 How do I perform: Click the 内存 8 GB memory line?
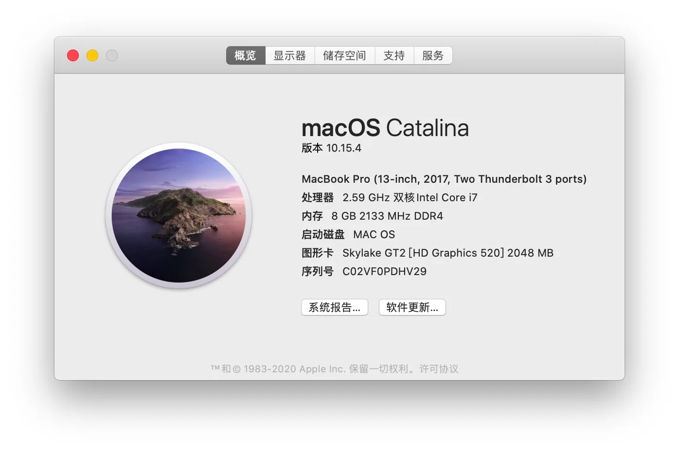tap(372, 216)
